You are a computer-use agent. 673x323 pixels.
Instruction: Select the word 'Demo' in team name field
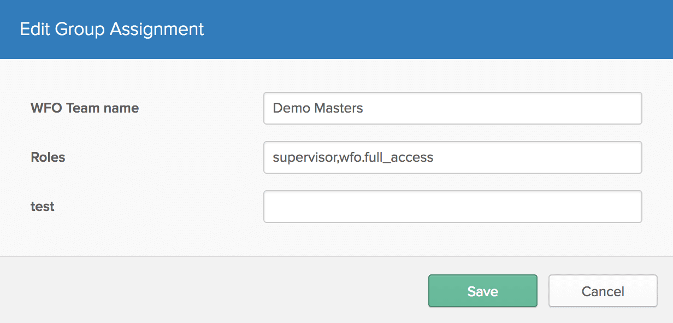[x=292, y=108]
